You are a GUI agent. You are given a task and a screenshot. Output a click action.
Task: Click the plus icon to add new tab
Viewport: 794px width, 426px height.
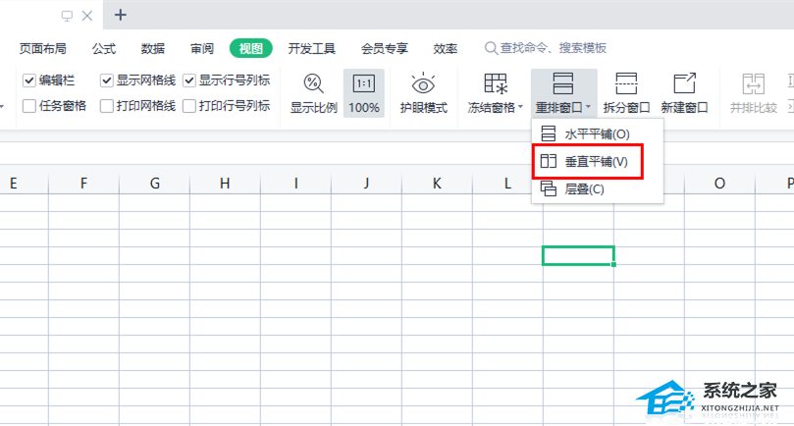tap(120, 15)
